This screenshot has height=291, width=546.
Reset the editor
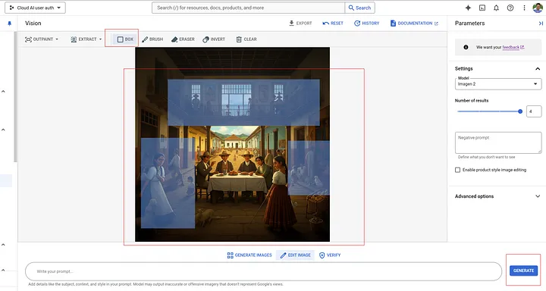[x=333, y=23]
